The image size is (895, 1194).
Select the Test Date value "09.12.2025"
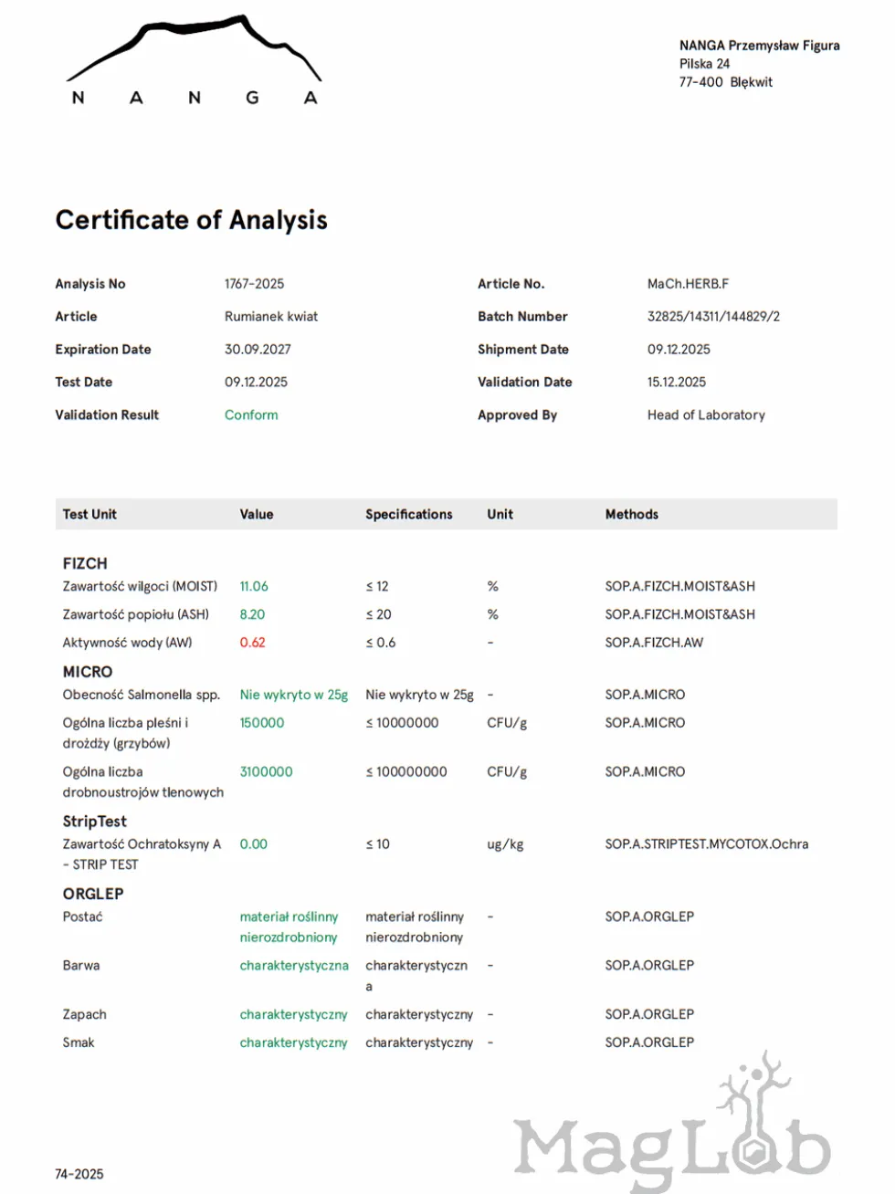point(256,382)
